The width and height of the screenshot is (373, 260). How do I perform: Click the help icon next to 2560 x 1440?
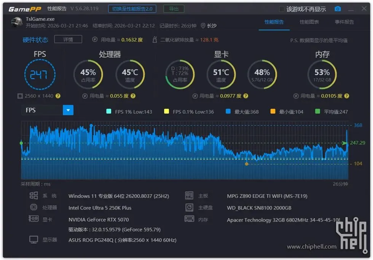(x=58, y=96)
